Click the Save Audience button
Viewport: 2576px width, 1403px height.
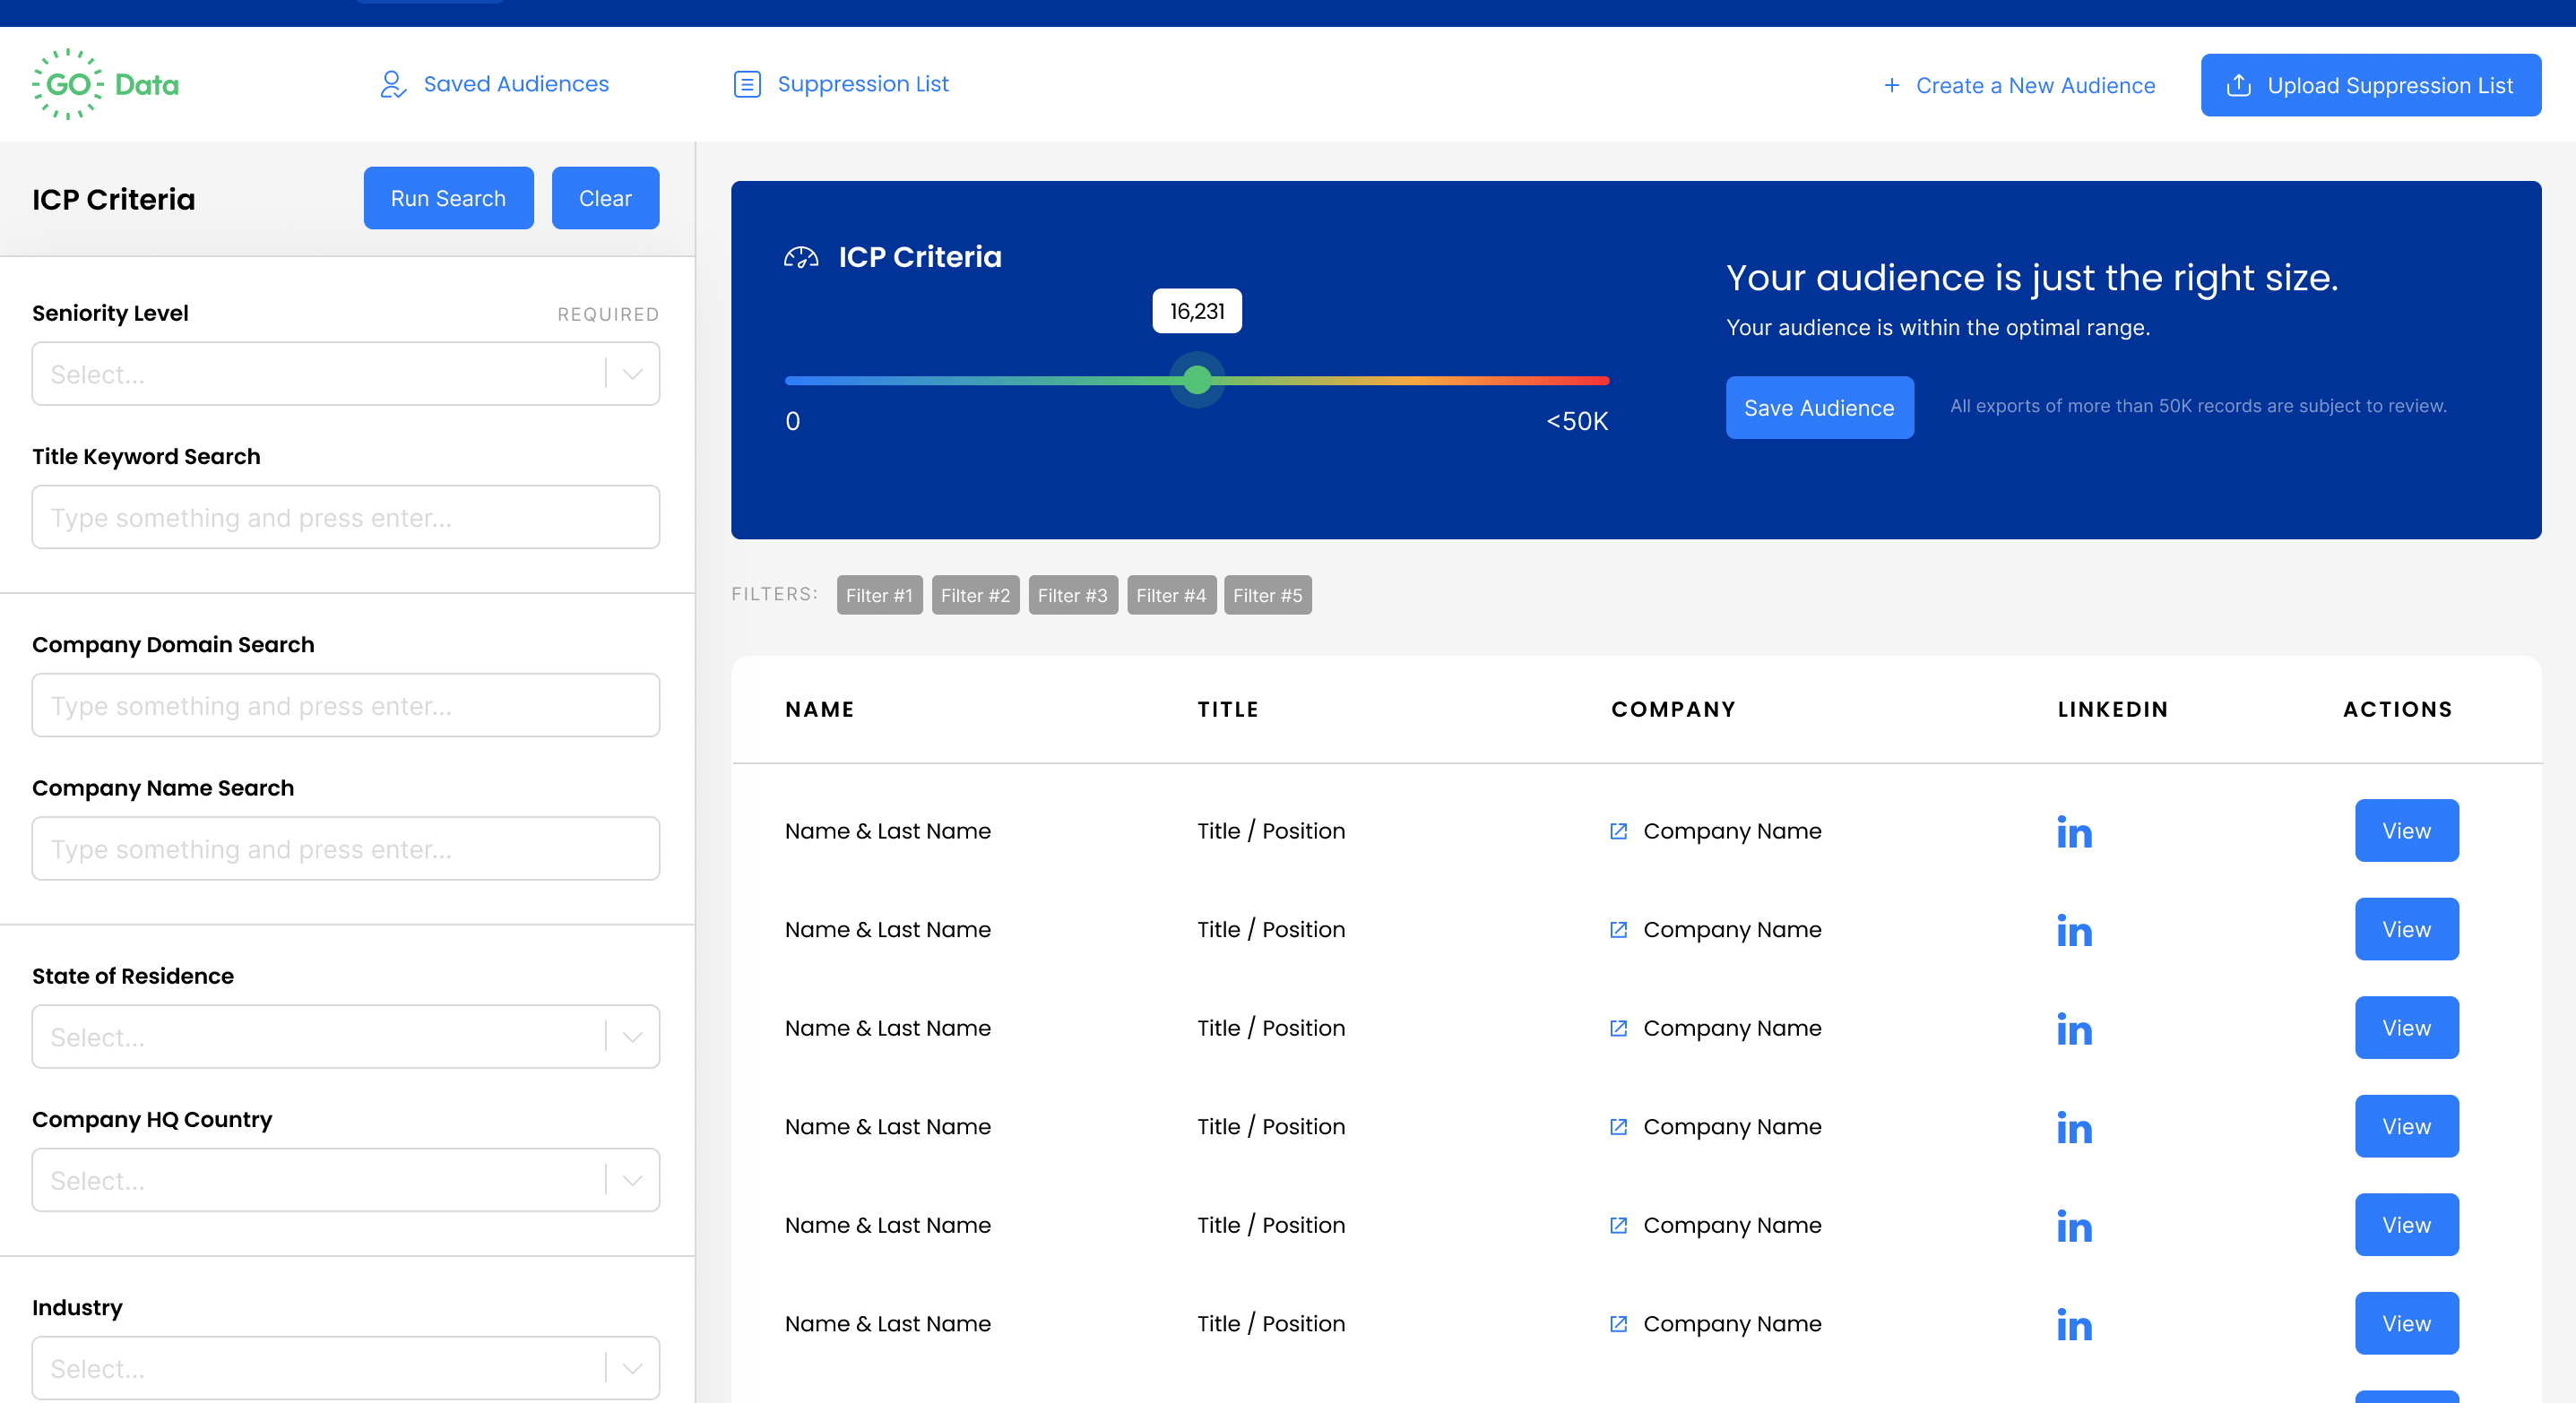[1819, 408]
